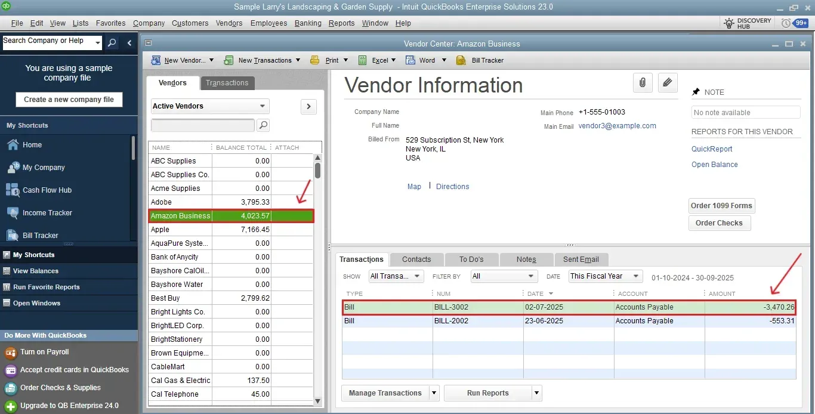Sort transactions by the Date column arrow
This screenshot has width=815, height=414.
[x=551, y=293]
